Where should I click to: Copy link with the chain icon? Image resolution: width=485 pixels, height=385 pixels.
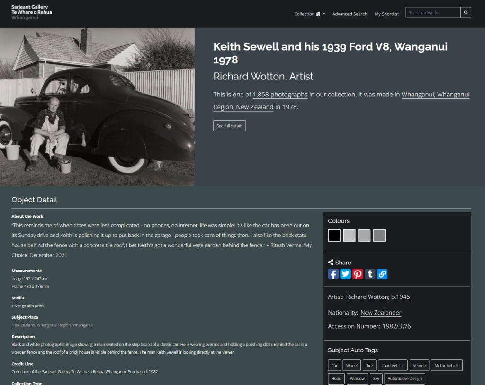[x=382, y=274]
